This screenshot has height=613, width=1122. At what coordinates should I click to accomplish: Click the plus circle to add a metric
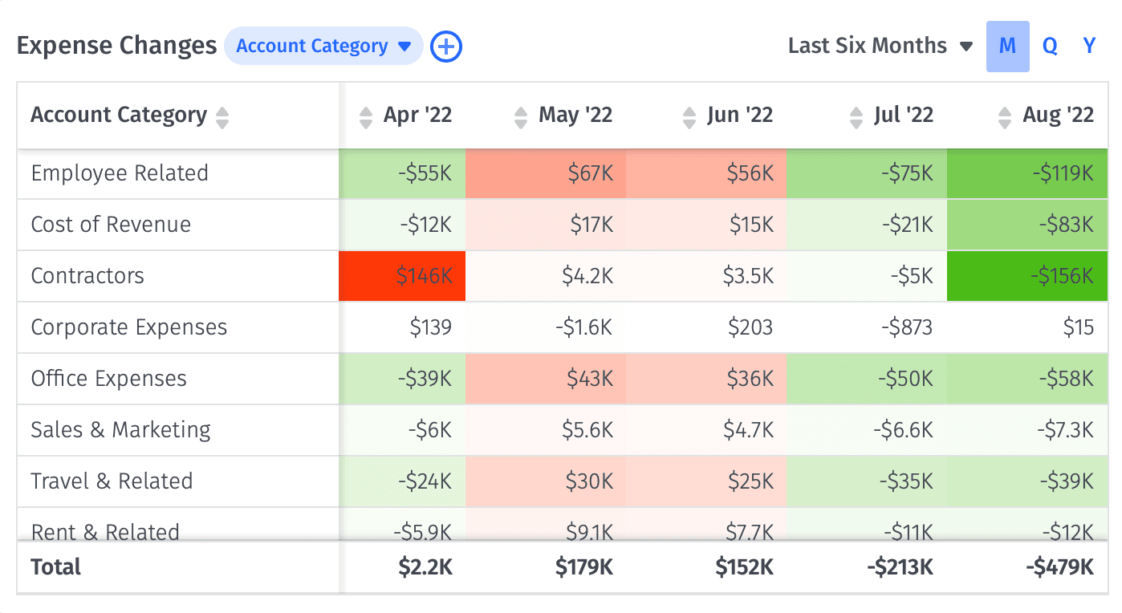click(445, 46)
